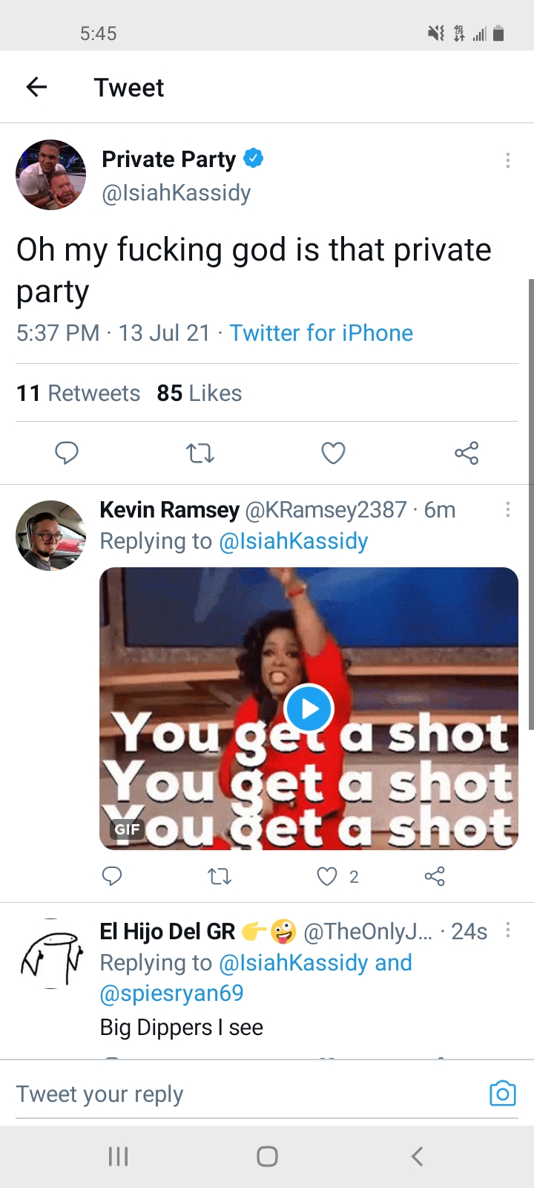Open more options on El Hijo Del GR reply
The width and height of the screenshot is (534, 1188).
point(507,930)
